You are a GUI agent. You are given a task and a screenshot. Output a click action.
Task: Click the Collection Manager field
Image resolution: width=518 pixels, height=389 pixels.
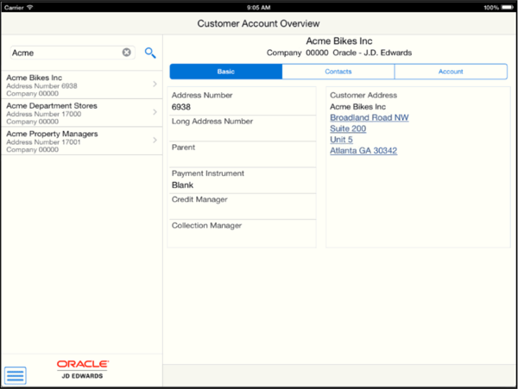243,233
